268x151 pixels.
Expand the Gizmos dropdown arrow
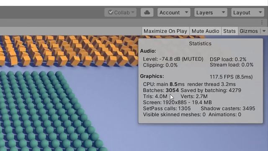click(x=264, y=31)
